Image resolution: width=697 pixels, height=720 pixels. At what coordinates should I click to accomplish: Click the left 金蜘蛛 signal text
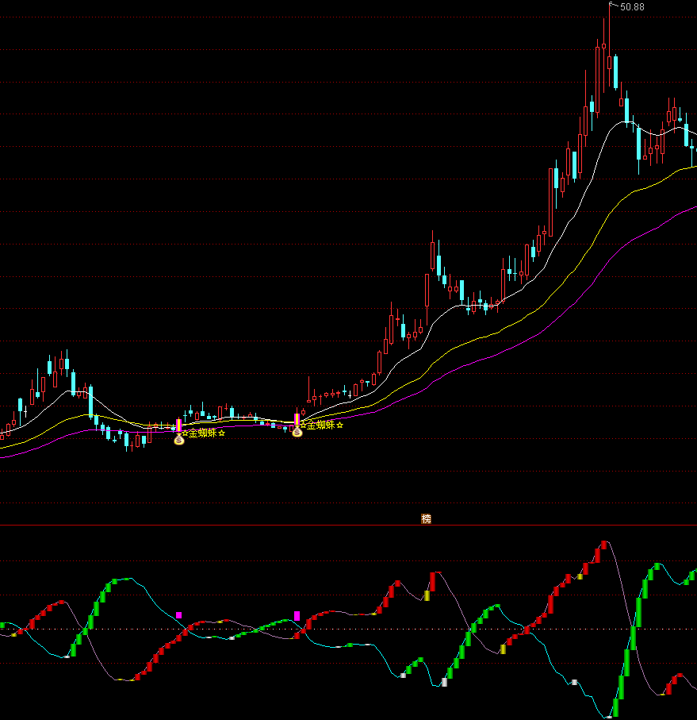(x=202, y=433)
